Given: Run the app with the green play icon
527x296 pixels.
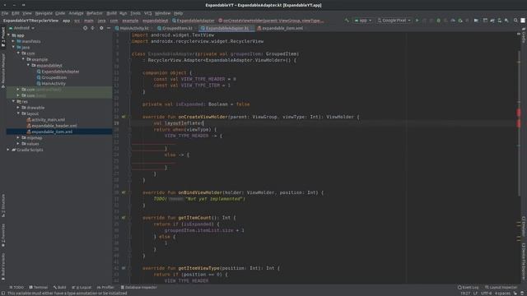Looking at the screenshot, I should pyautogui.click(x=417, y=21).
